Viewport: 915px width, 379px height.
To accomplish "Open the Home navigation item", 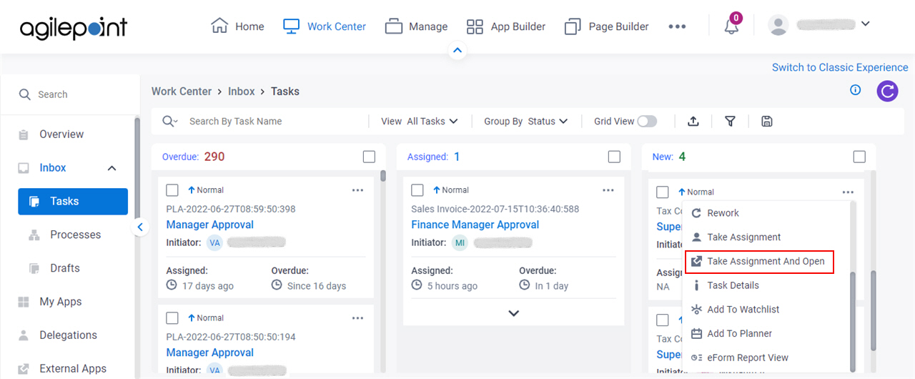I will pos(237,26).
